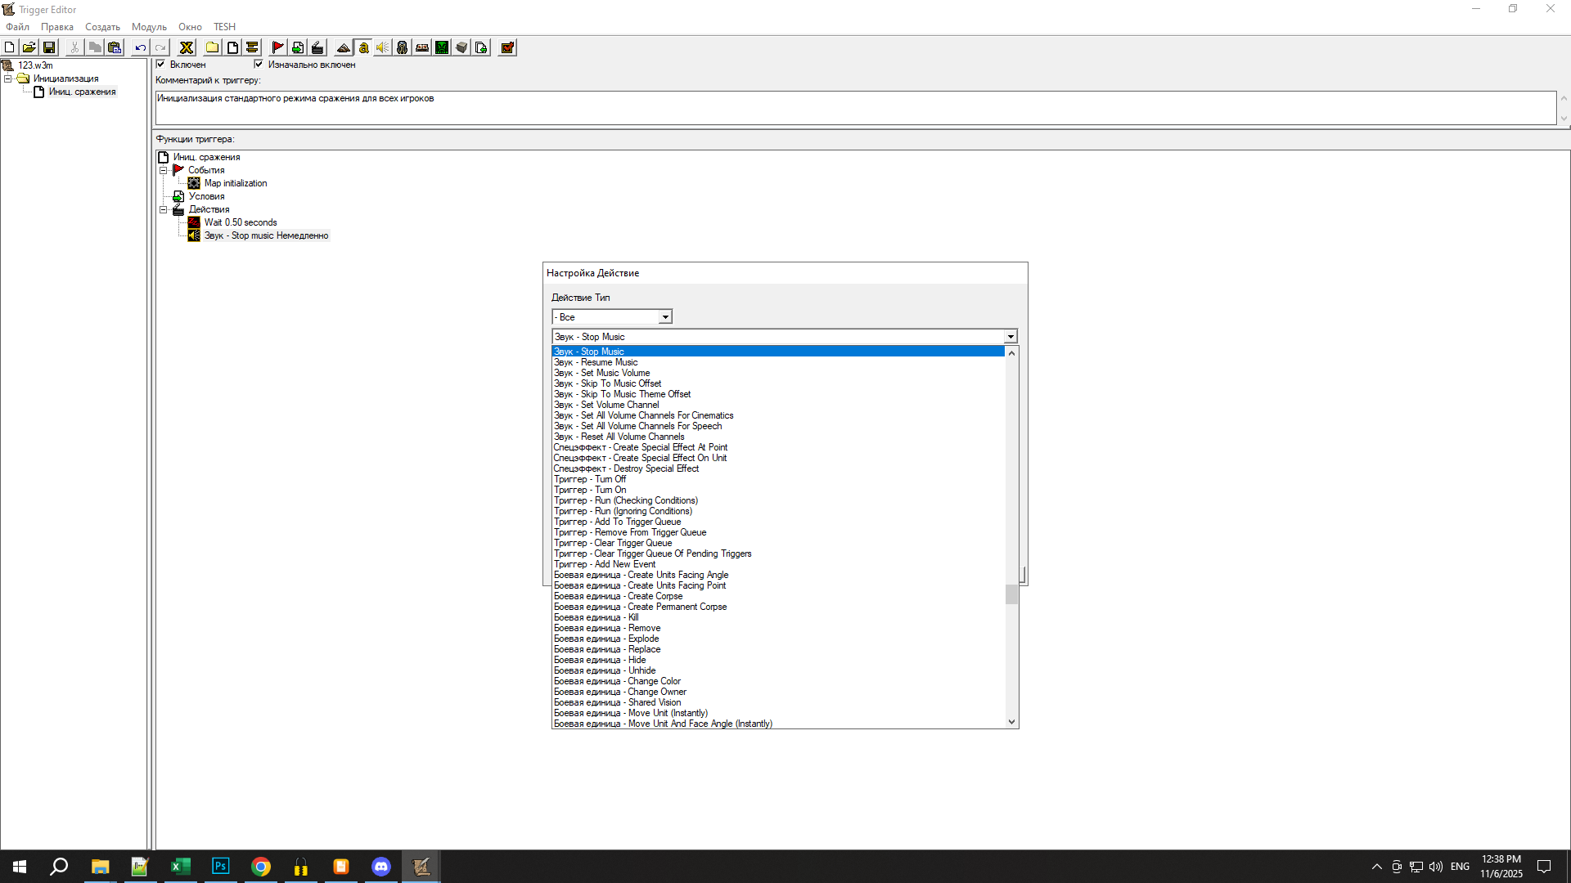Select 'Триггер - Turn Off' in list
1571x883 pixels.
tap(590, 479)
